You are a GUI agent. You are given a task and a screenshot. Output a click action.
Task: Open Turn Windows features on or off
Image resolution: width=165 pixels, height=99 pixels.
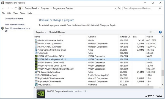pos(18,30)
